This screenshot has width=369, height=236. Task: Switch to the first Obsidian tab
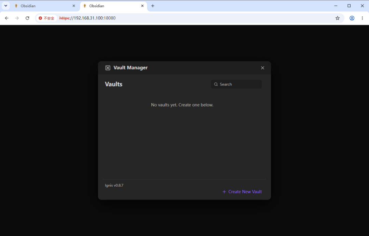coord(45,6)
